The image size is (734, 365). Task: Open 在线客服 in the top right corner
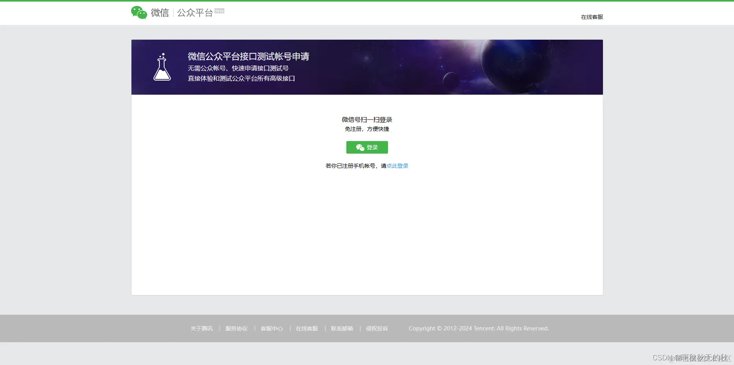(591, 17)
